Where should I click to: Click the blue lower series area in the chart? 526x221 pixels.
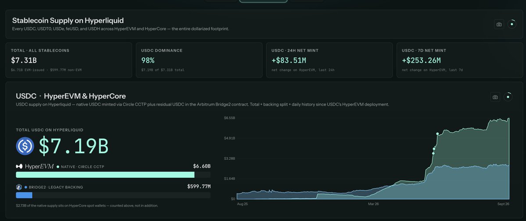[x=470, y=182]
